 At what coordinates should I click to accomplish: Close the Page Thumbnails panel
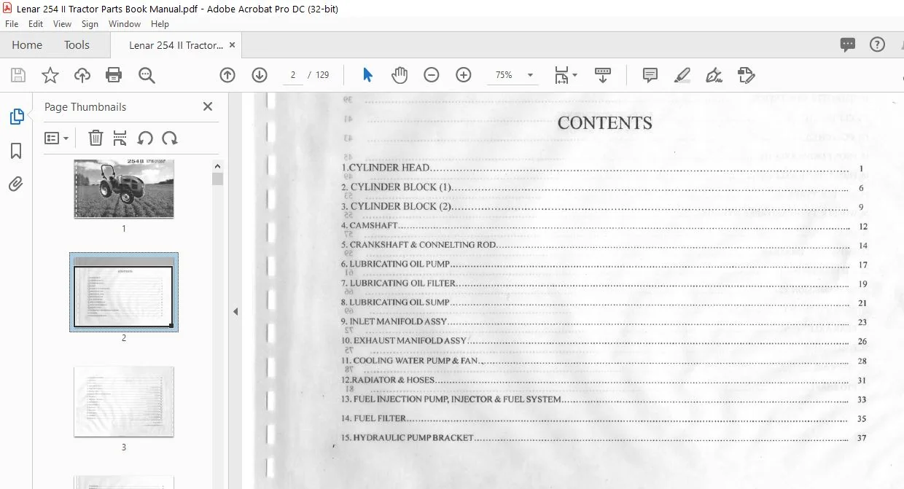click(x=208, y=106)
